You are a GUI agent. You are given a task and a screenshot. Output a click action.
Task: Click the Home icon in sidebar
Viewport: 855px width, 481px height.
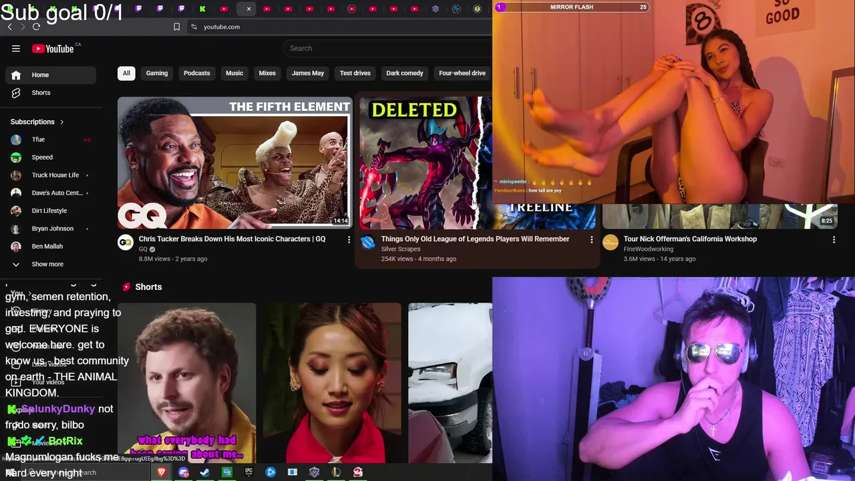pos(16,75)
